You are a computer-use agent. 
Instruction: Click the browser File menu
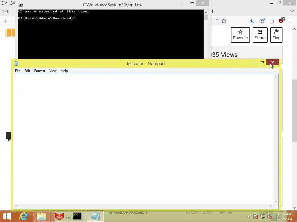pos(4,3)
